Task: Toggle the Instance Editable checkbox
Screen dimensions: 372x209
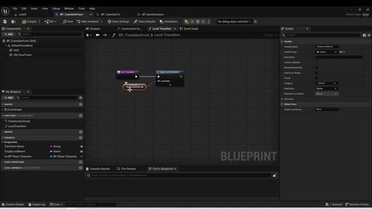Action: pos(317,63)
